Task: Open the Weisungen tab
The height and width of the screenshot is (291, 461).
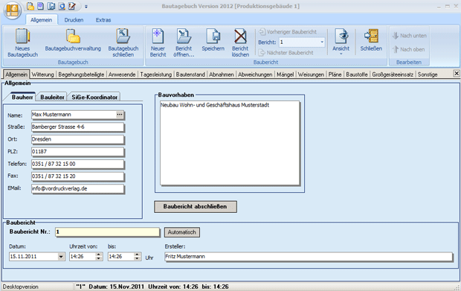Action: point(311,74)
